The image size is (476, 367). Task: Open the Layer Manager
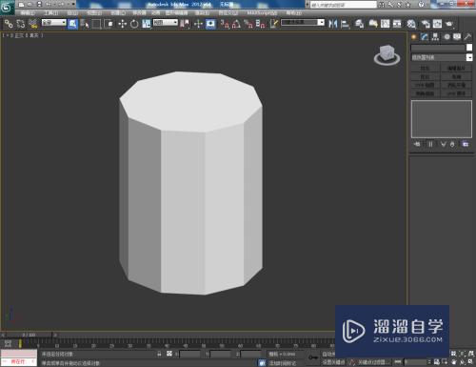tap(359, 24)
